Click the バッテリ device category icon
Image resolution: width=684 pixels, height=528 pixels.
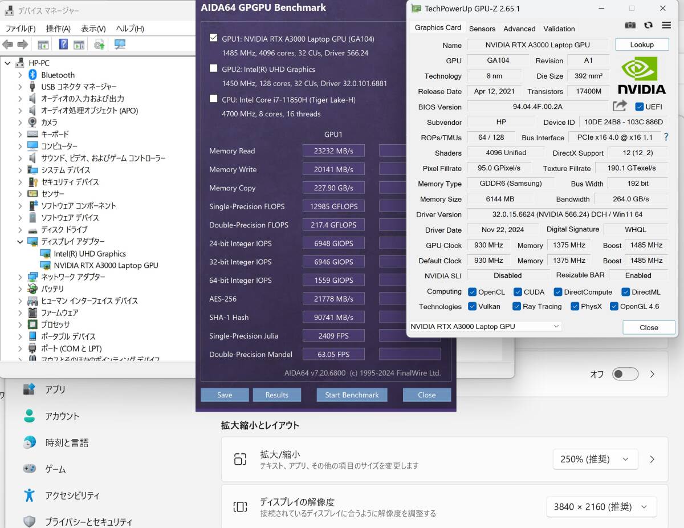click(x=32, y=289)
